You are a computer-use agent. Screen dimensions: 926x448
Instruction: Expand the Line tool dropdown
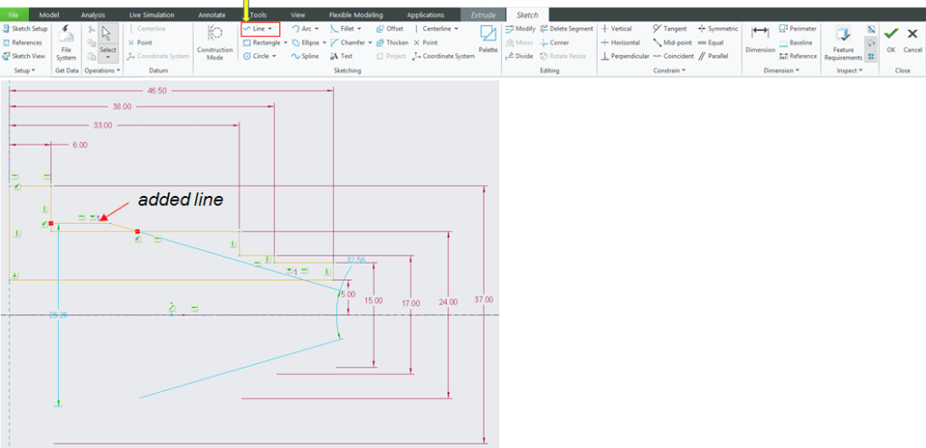pos(270,29)
